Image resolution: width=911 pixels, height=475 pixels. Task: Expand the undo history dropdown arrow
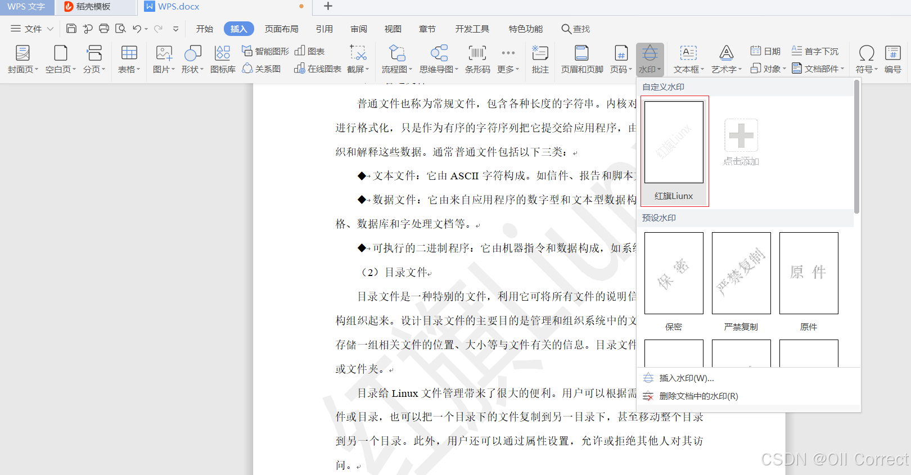tap(146, 29)
